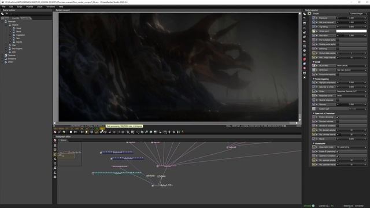Open the OCIO view dropdown
The image size is (370, 208).
point(351,66)
